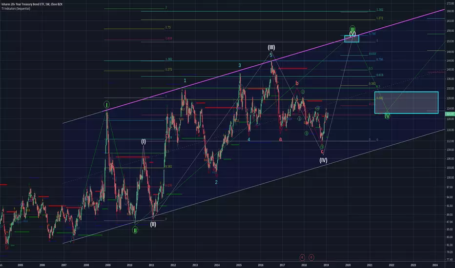The image size is (455, 268).
Task: Click the white (I) wave label
Action: coord(144,142)
